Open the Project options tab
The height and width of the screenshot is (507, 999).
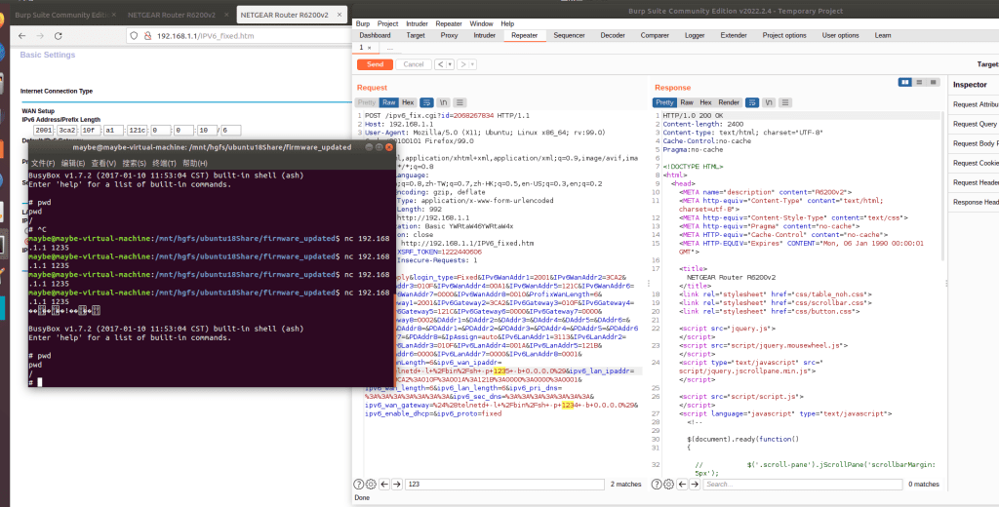click(784, 36)
